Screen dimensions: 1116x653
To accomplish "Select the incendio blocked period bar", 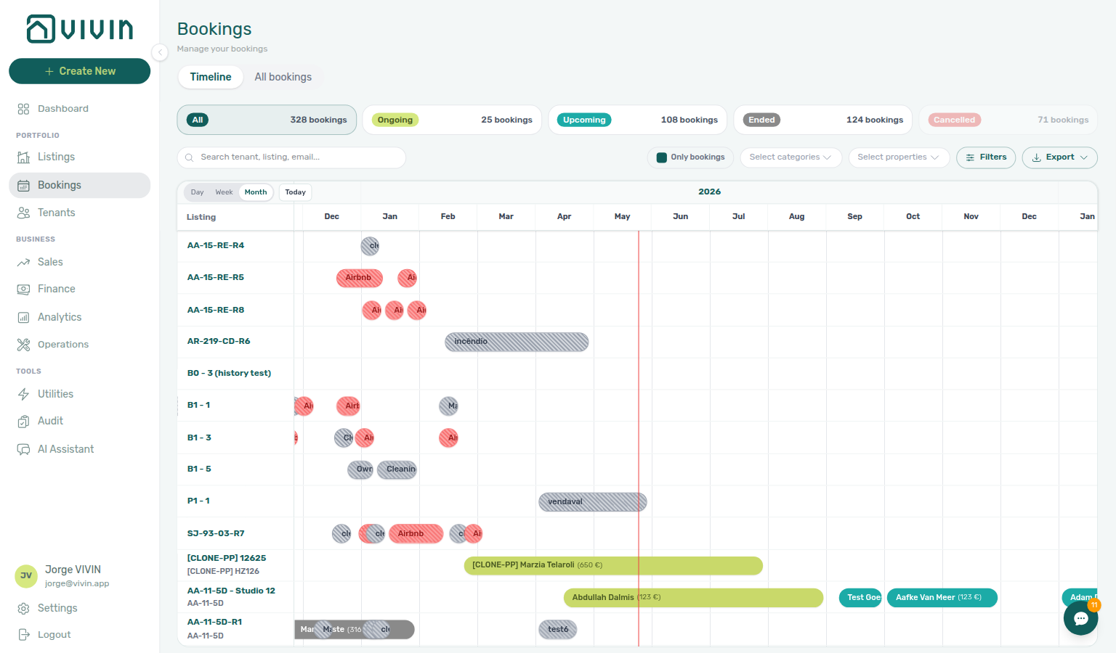I will [517, 342].
